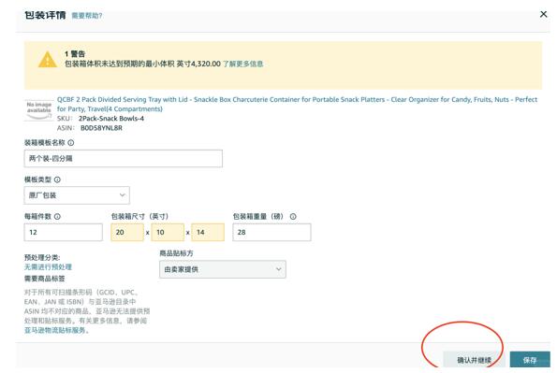The width and height of the screenshot is (557, 373).
Task: Click the No image available thumbnail
Action: tap(38, 109)
